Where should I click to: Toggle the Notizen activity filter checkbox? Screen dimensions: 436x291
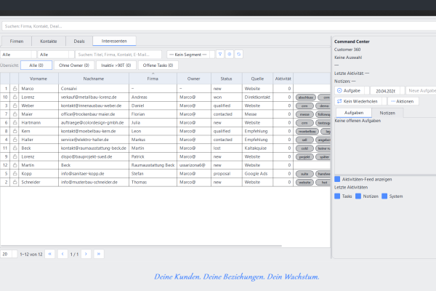tap(358, 196)
